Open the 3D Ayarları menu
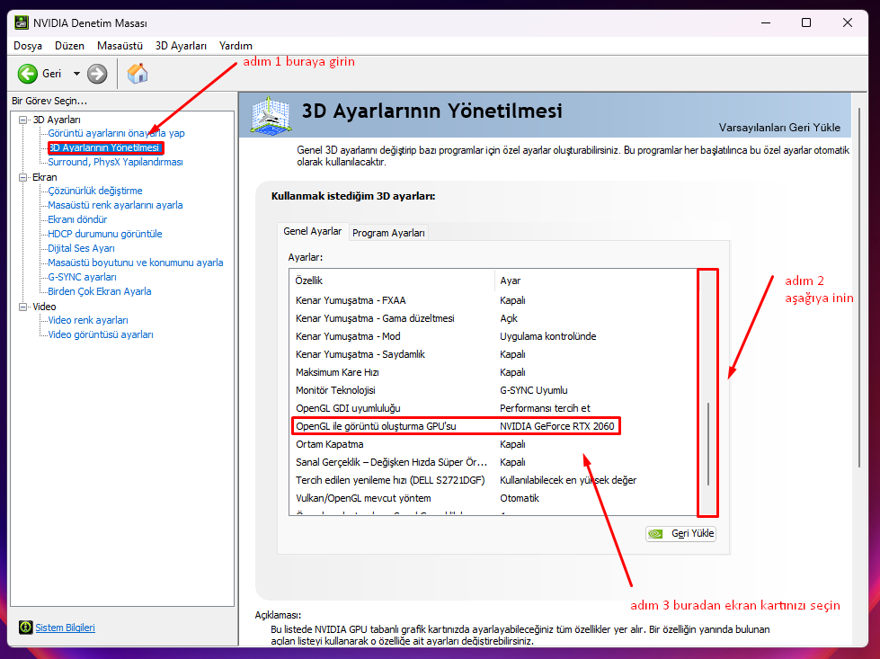 (181, 46)
